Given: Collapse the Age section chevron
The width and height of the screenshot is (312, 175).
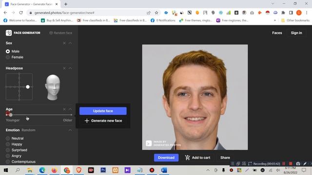Looking at the screenshot, I should pyautogui.click(x=70, y=109).
